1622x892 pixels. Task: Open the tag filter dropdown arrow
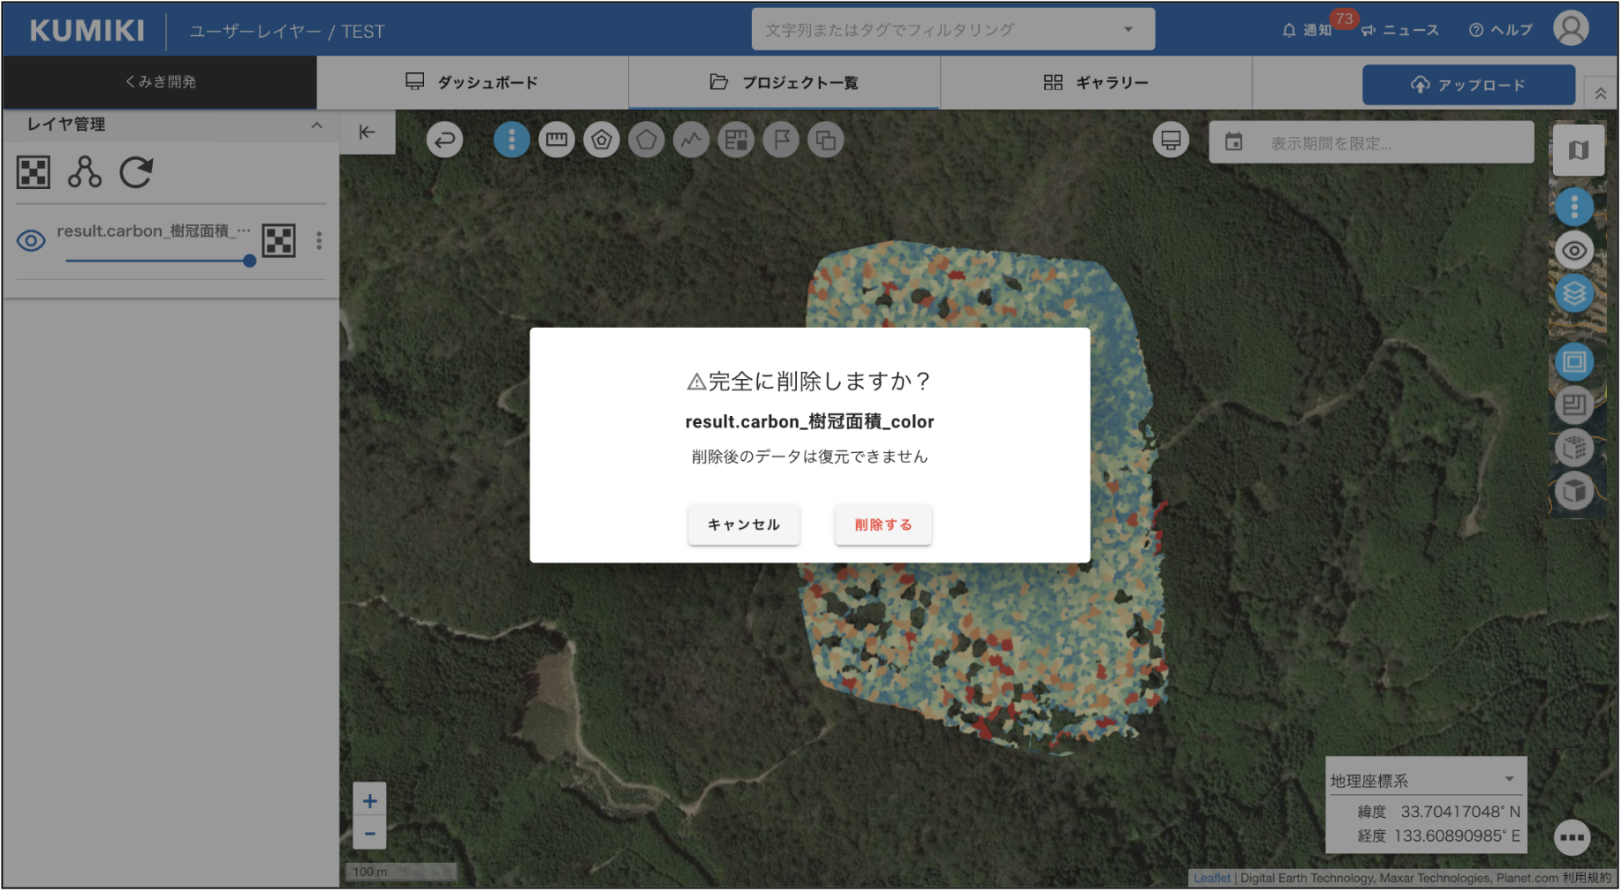(x=1128, y=30)
